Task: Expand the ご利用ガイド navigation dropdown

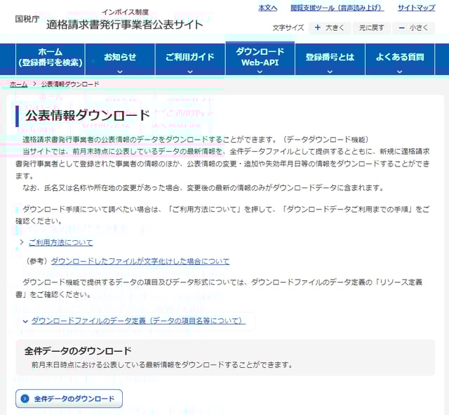Action: (189, 59)
